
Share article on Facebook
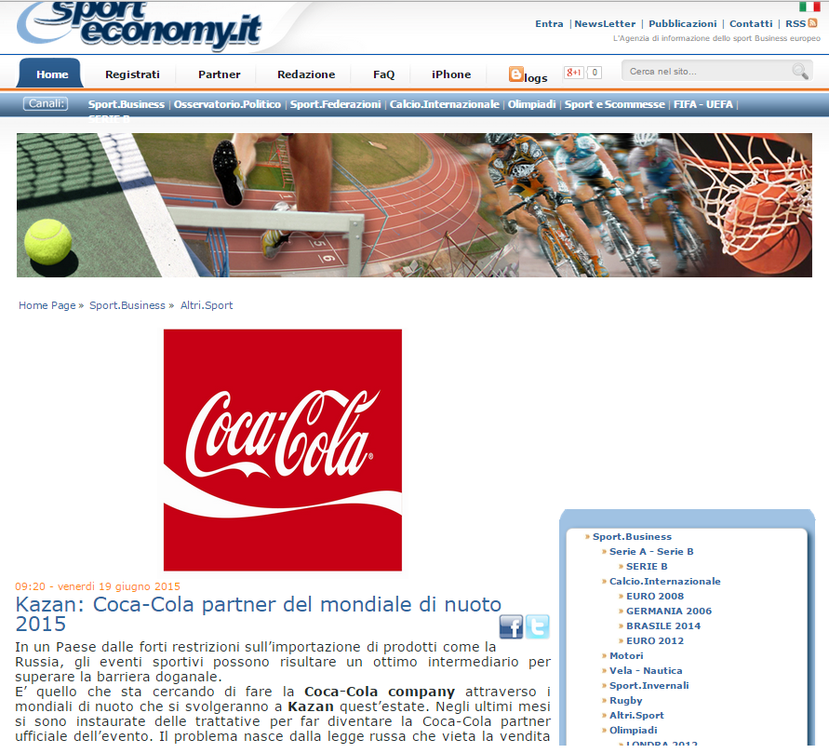511,626
